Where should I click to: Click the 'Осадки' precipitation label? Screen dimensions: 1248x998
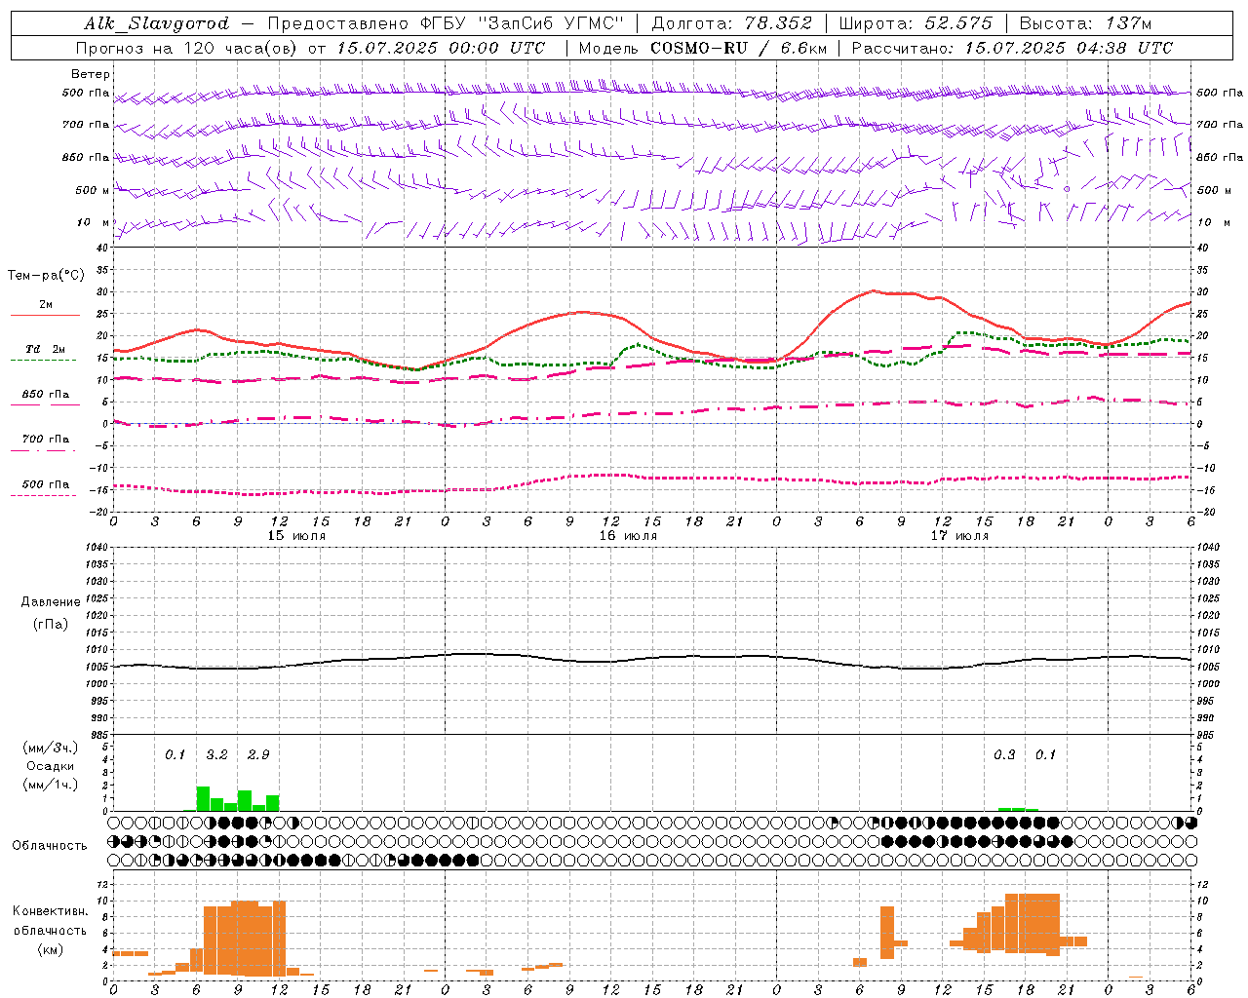coord(51,766)
